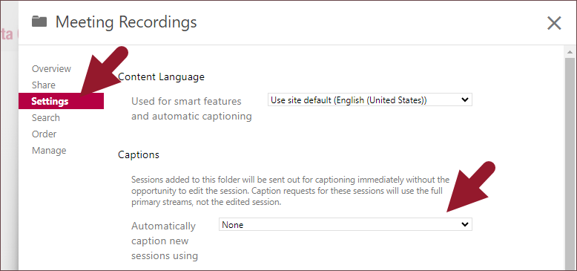Click the chevron on Use site default dropdown
The height and width of the screenshot is (271, 577).
click(465, 99)
